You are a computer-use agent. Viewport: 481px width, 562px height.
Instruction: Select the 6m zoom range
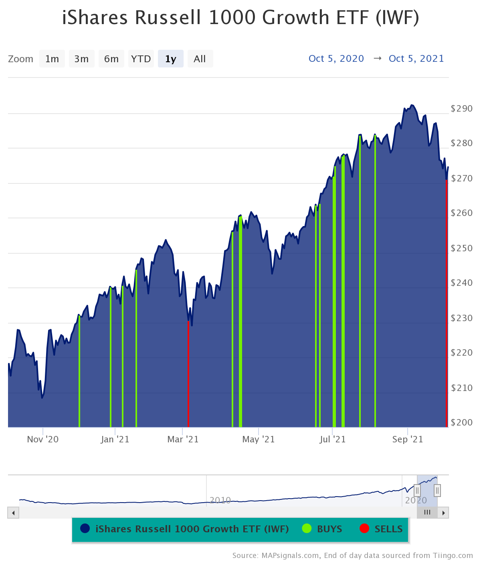(111, 59)
